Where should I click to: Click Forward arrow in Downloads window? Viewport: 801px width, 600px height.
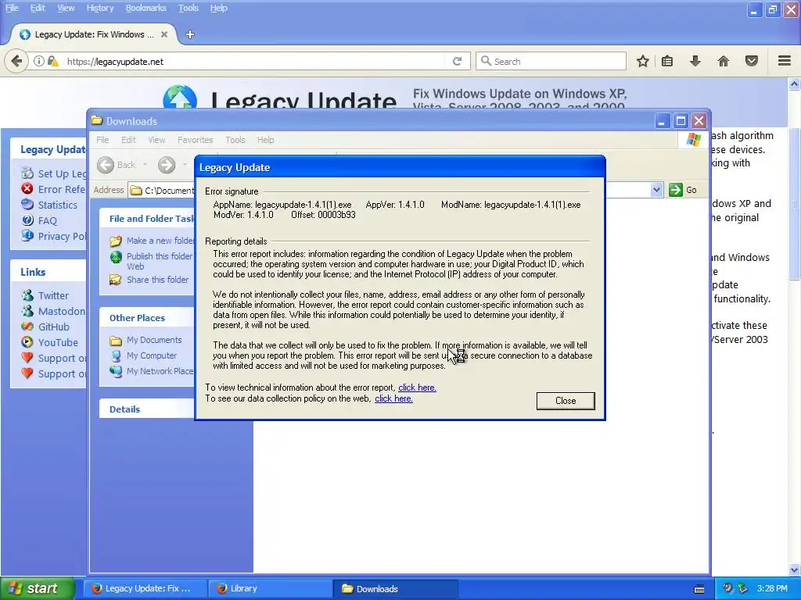(x=167, y=165)
